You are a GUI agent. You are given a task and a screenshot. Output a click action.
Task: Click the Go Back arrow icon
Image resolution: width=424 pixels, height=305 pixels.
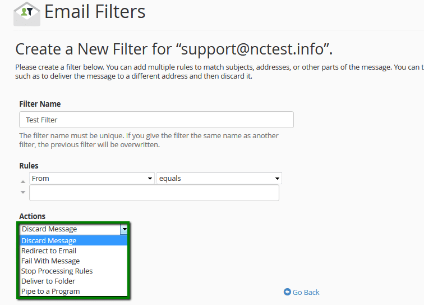coord(287,292)
